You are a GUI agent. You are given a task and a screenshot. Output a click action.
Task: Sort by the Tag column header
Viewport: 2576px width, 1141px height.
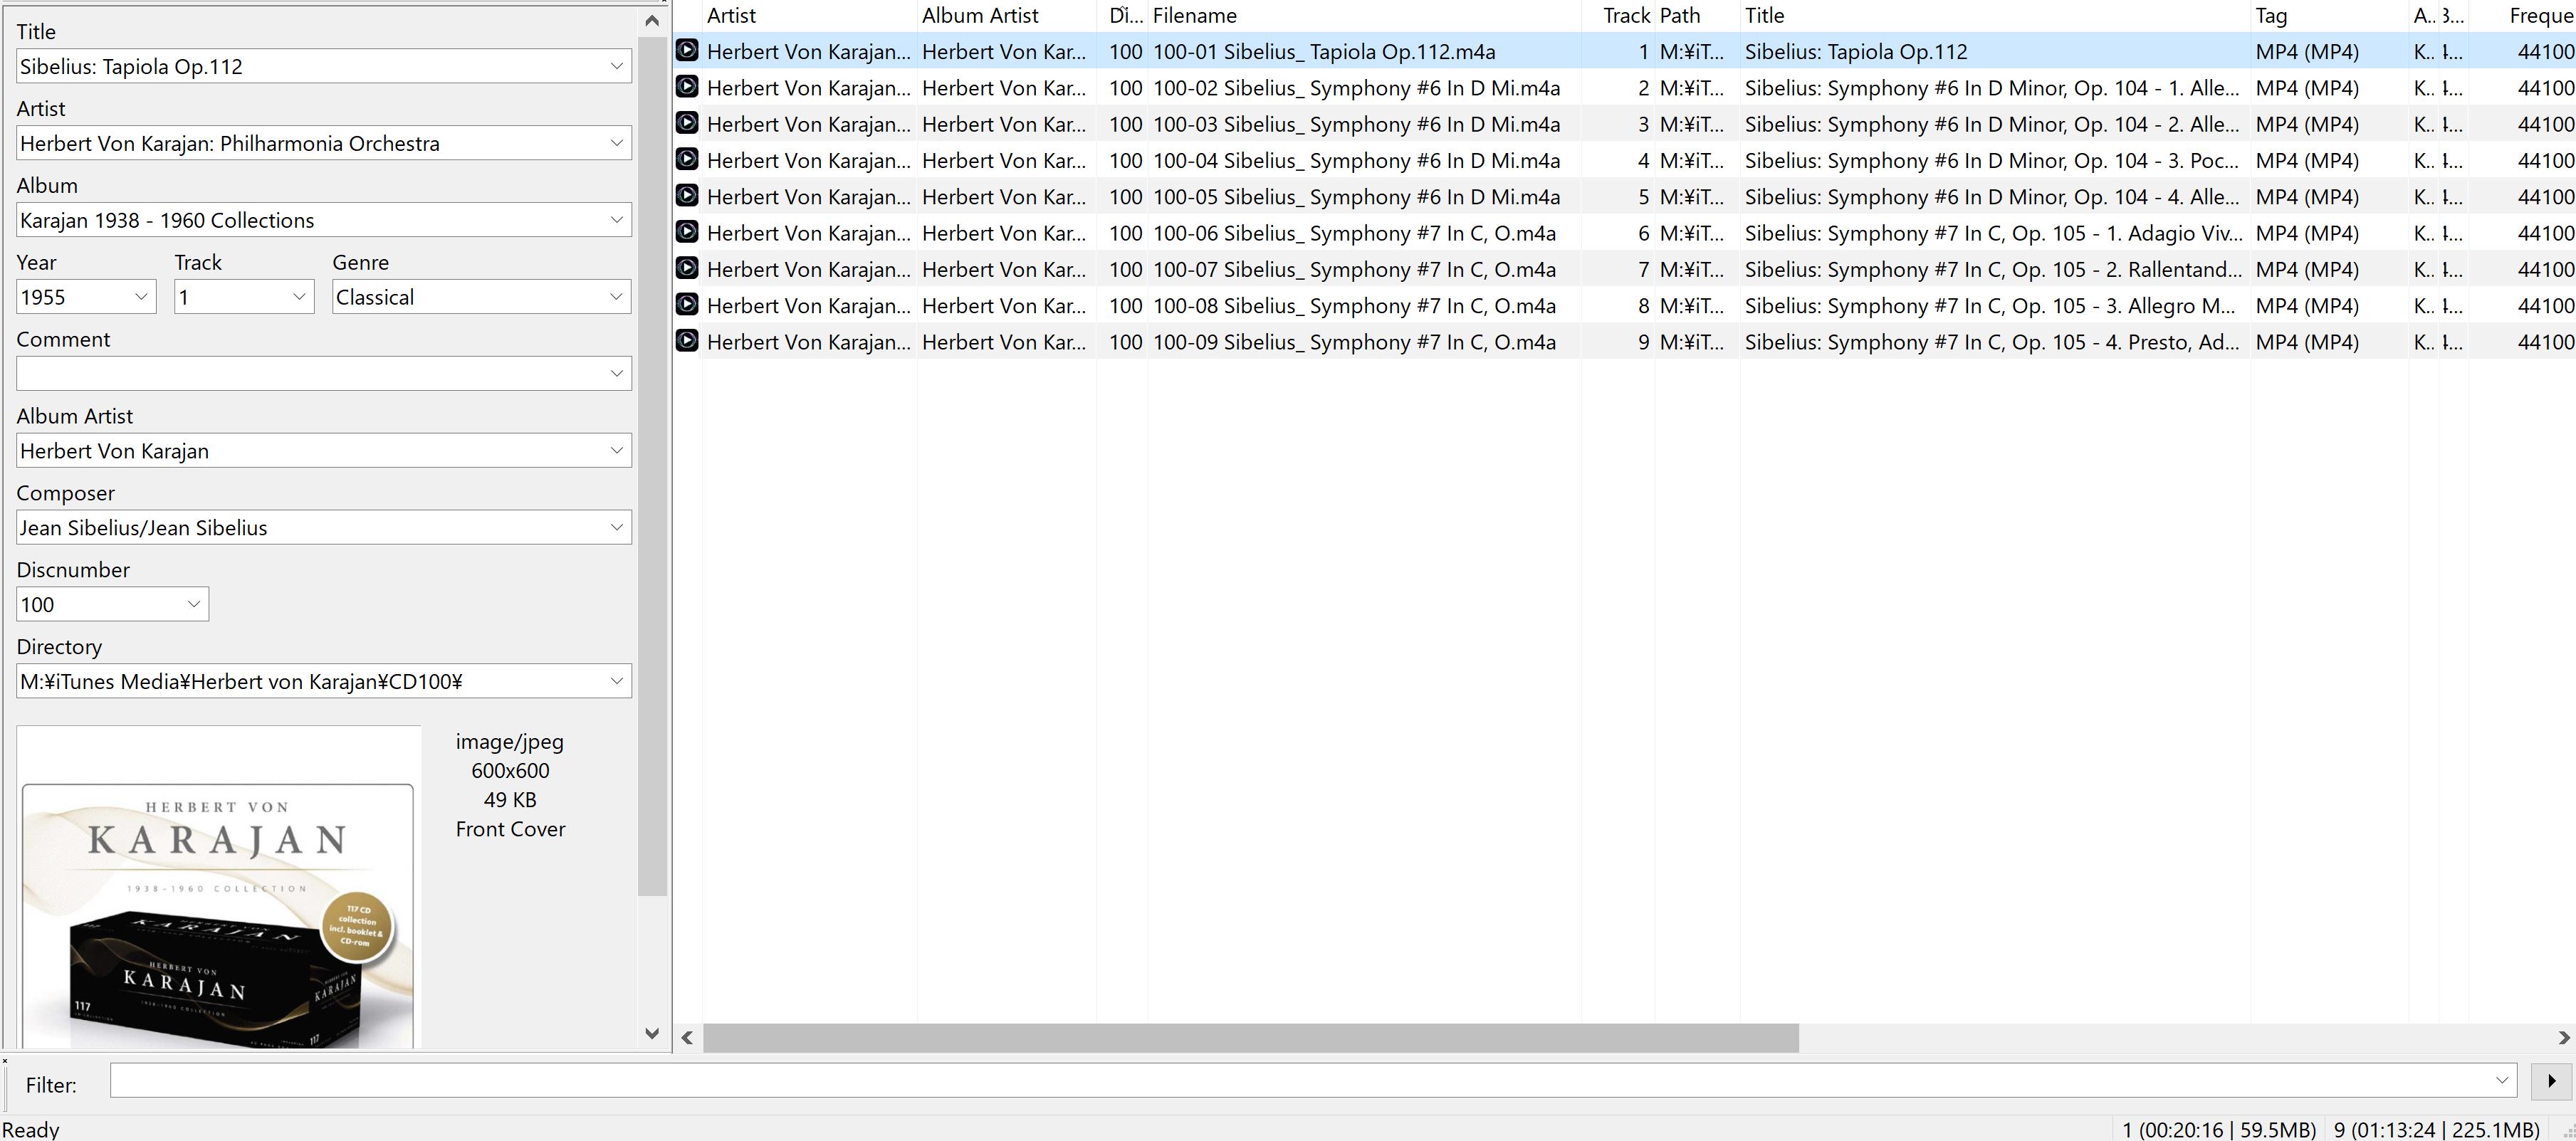click(2271, 15)
